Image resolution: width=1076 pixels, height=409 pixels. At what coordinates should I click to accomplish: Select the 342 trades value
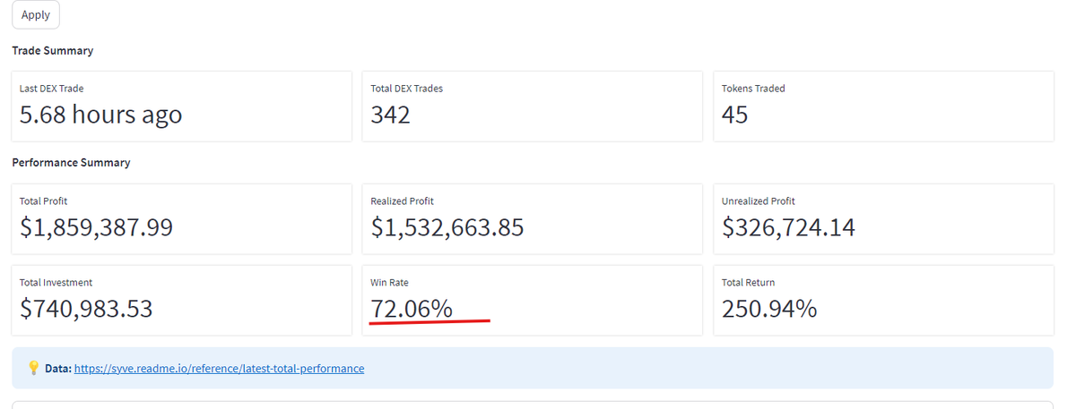click(x=390, y=115)
